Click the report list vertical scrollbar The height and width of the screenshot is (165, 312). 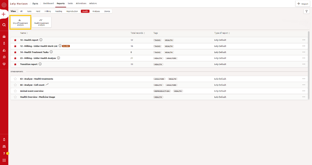(x=309, y=66)
